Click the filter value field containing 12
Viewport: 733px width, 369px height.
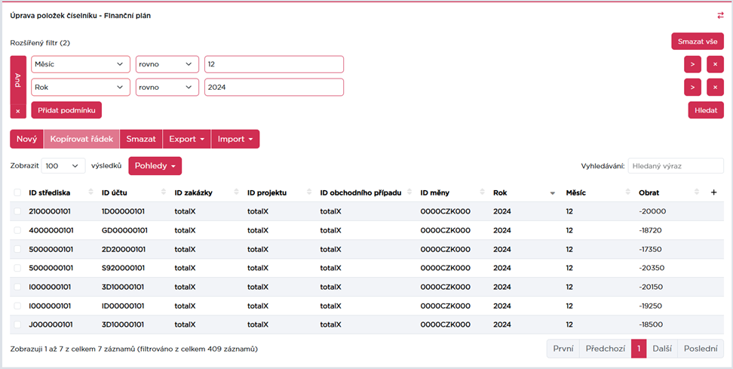274,64
